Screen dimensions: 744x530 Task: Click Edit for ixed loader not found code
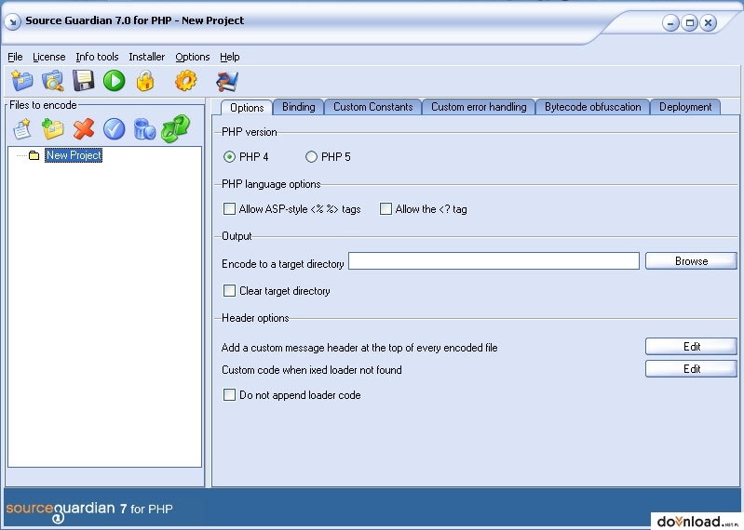click(x=691, y=369)
